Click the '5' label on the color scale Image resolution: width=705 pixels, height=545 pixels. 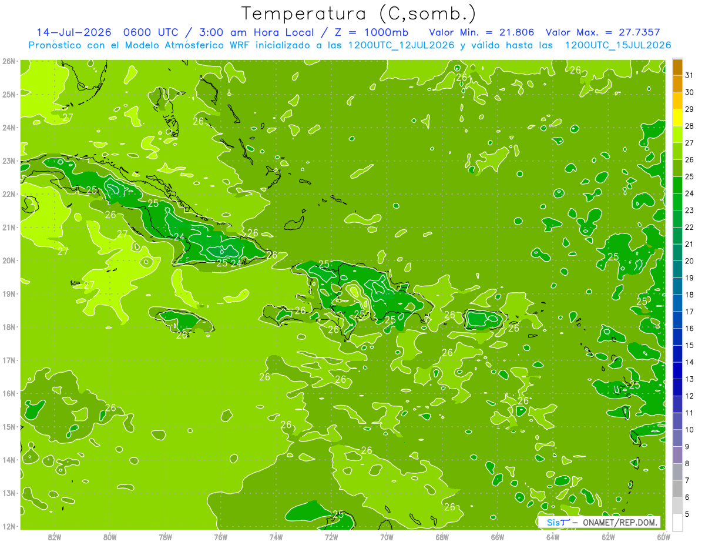pyautogui.click(x=687, y=514)
